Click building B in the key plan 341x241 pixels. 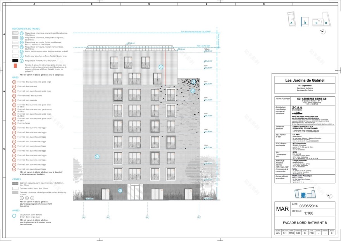click(x=305, y=20)
